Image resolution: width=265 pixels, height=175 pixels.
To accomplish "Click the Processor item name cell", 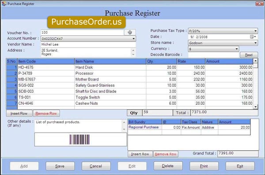I will pyautogui.click(x=110, y=73).
